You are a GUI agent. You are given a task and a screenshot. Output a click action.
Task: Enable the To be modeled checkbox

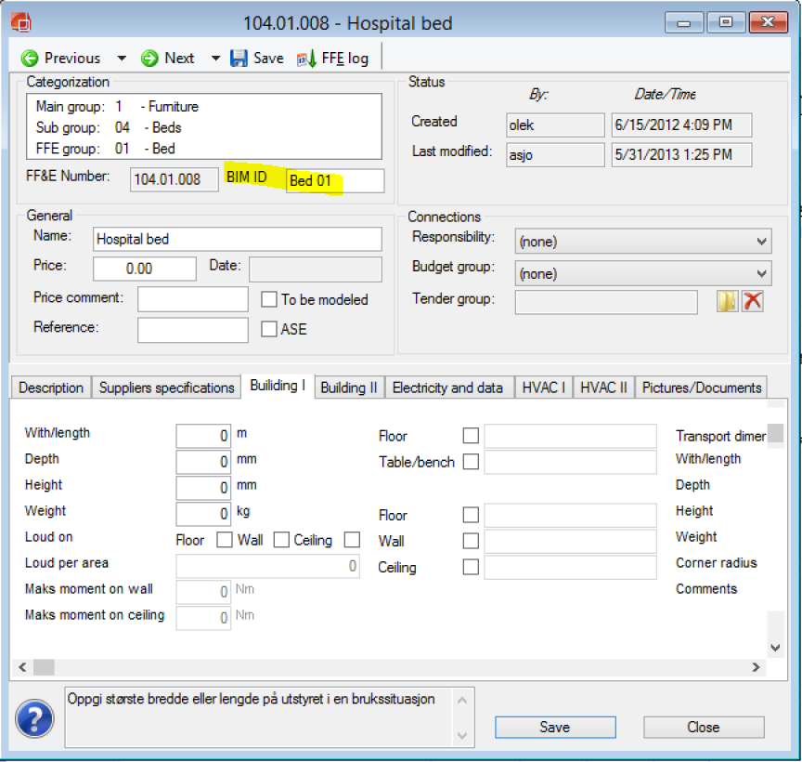tap(269, 299)
